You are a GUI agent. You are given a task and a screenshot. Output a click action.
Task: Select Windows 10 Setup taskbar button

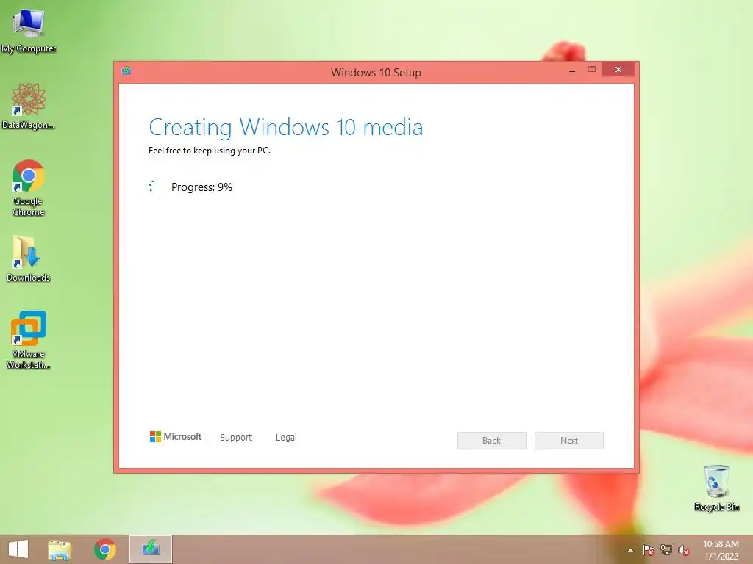[x=150, y=549]
